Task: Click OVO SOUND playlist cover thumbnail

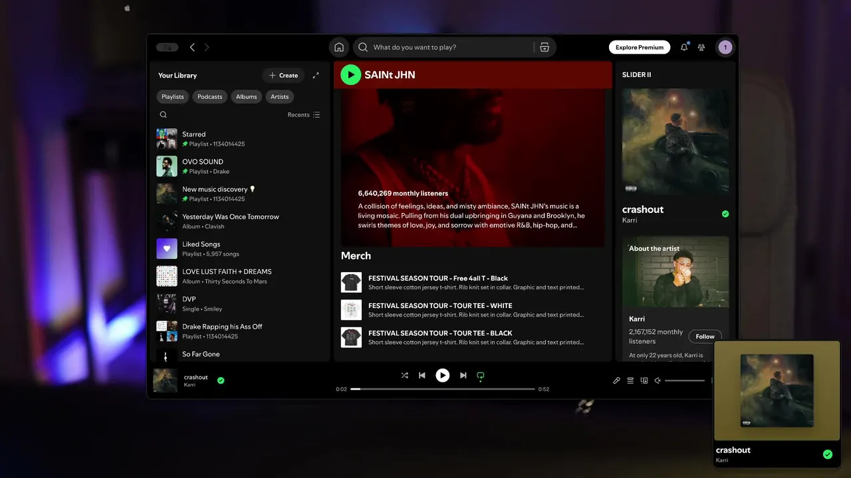Action: [167, 166]
